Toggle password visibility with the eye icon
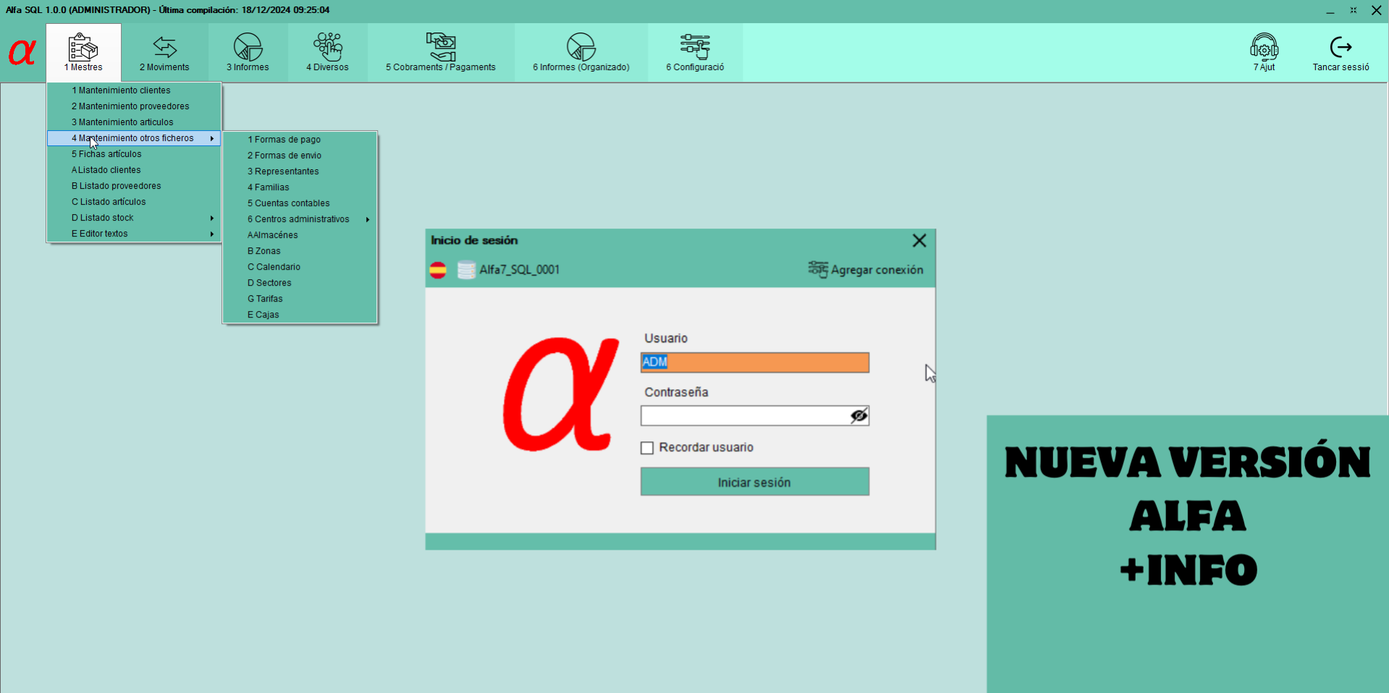 coord(858,416)
